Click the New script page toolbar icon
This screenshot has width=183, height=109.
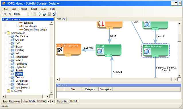[x=40, y=14]
